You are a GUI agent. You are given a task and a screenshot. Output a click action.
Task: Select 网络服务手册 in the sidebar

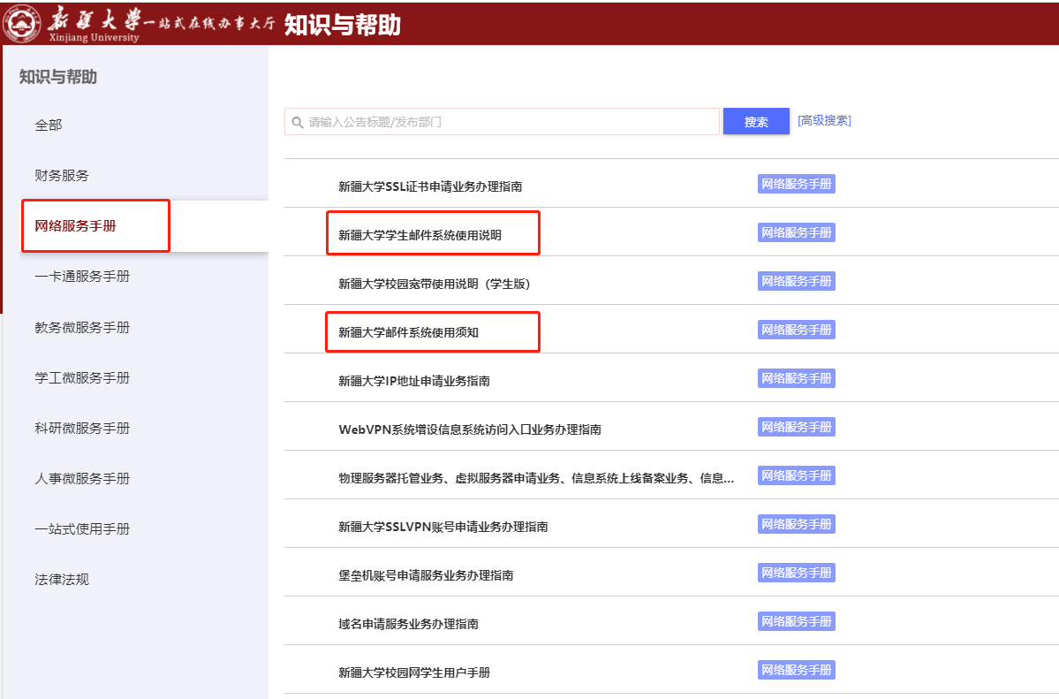[76, 226]
